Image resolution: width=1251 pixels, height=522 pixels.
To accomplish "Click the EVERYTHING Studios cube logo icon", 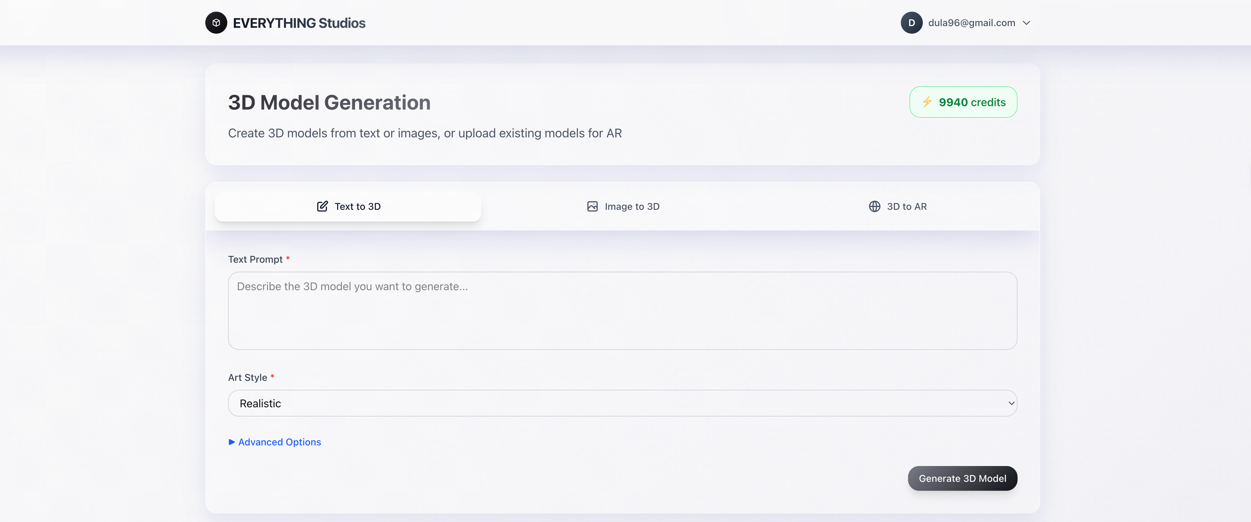I will [x=216, y=23].
